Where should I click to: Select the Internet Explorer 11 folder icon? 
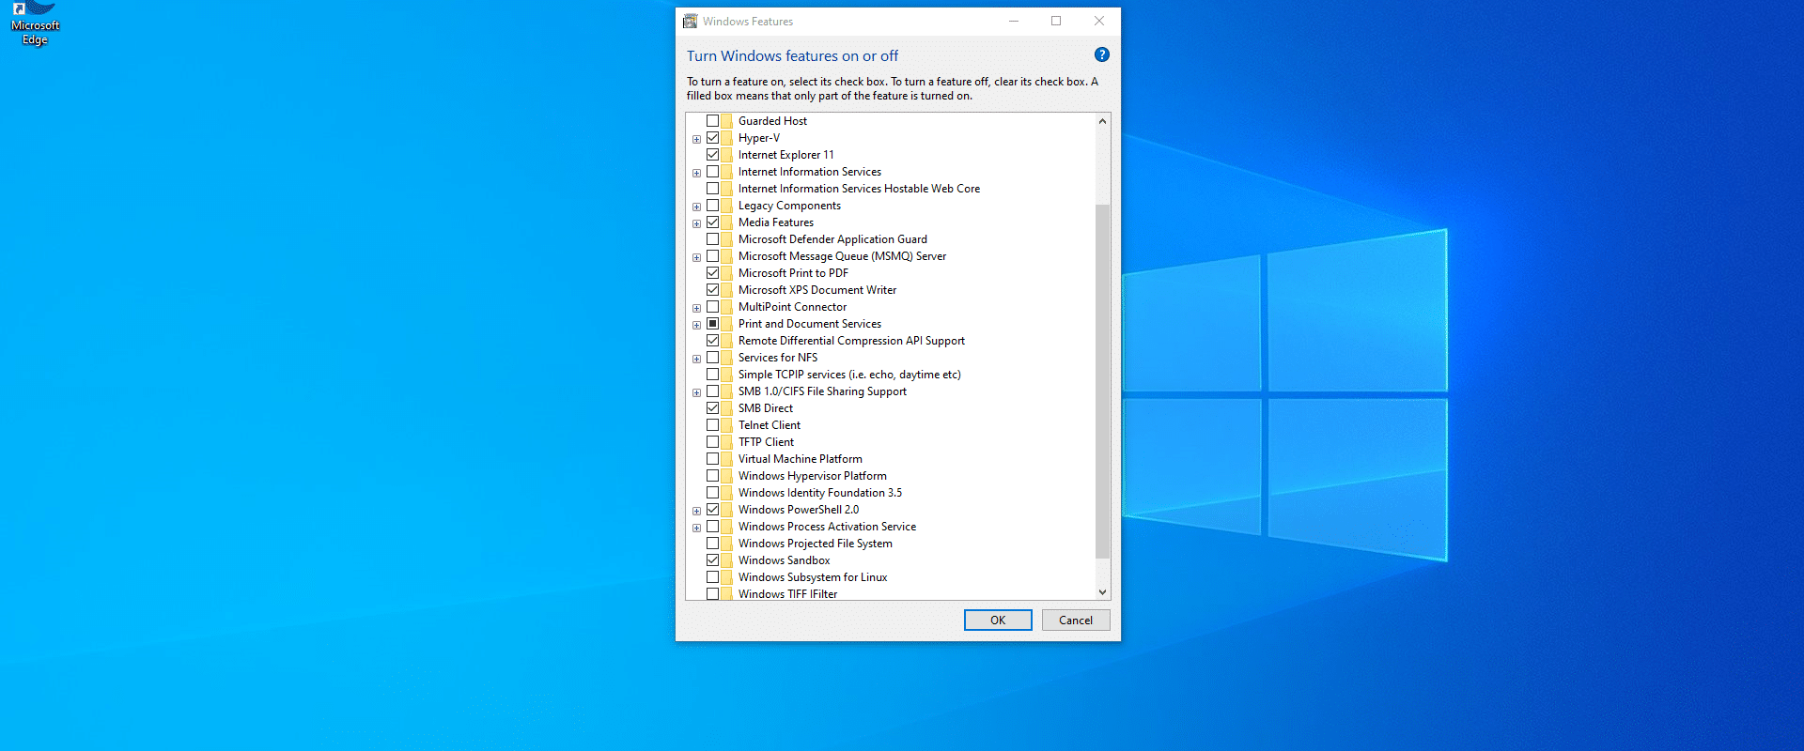(x=727, y=155)
